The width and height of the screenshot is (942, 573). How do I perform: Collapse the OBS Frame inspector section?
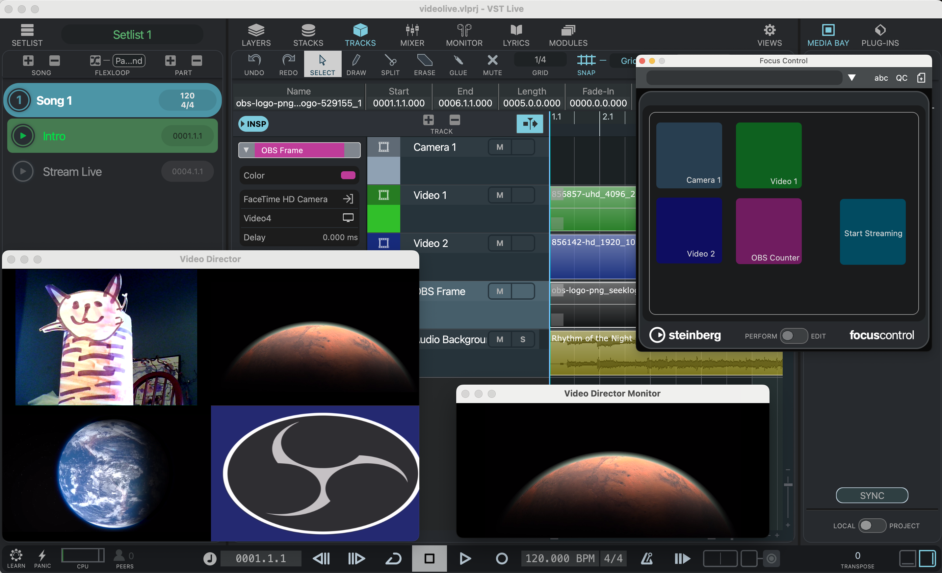point(246,150)
